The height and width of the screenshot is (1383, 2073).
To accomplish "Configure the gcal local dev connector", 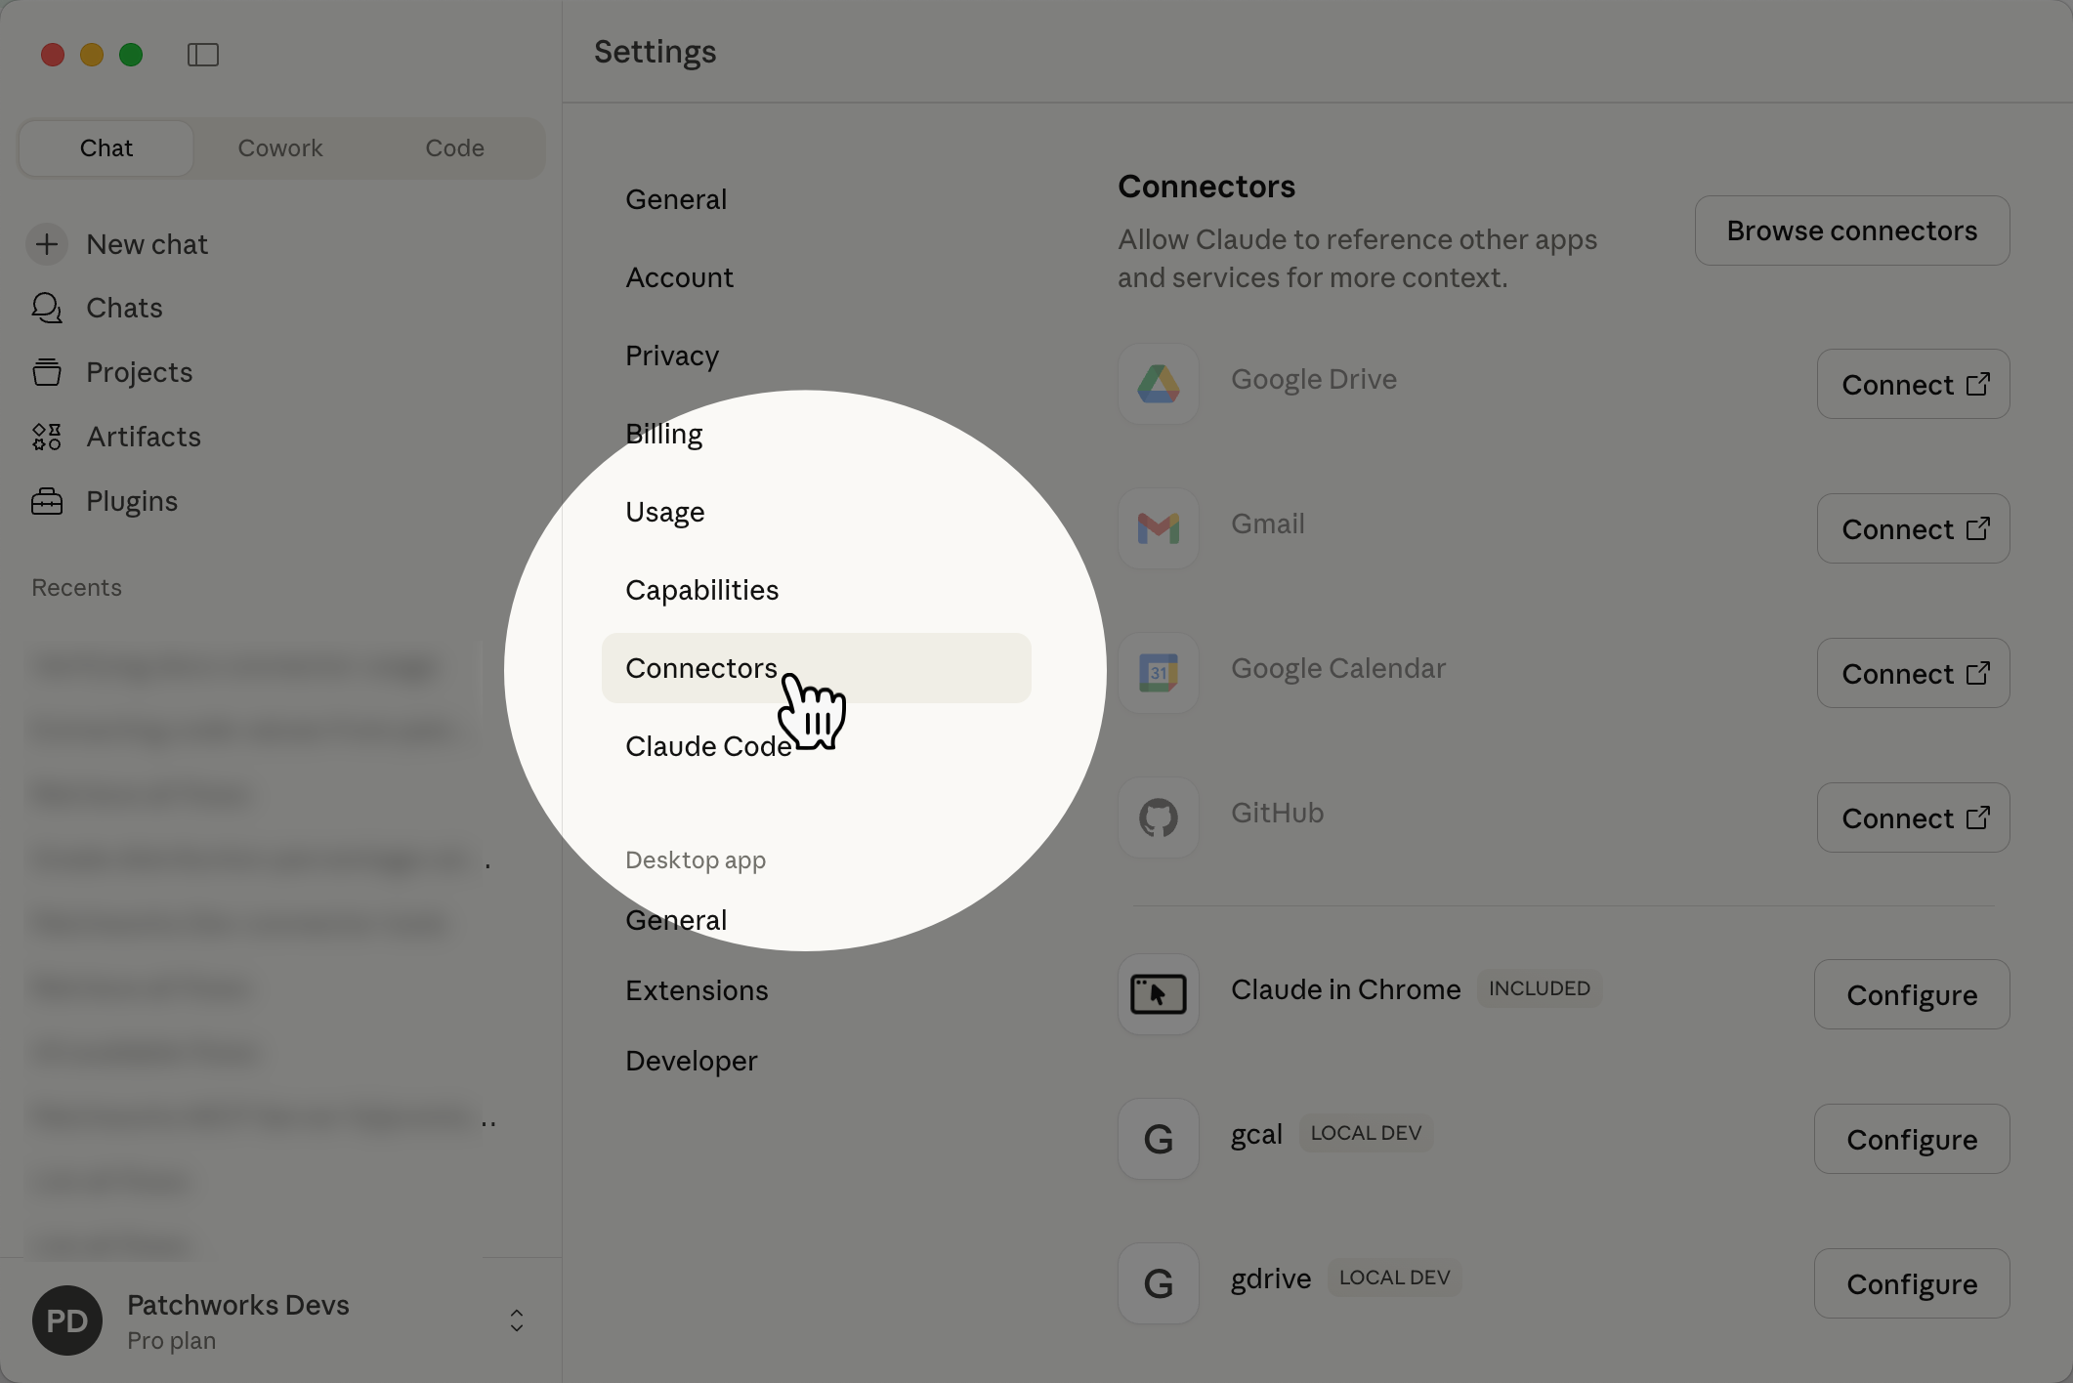I will coord(1911,1139).
